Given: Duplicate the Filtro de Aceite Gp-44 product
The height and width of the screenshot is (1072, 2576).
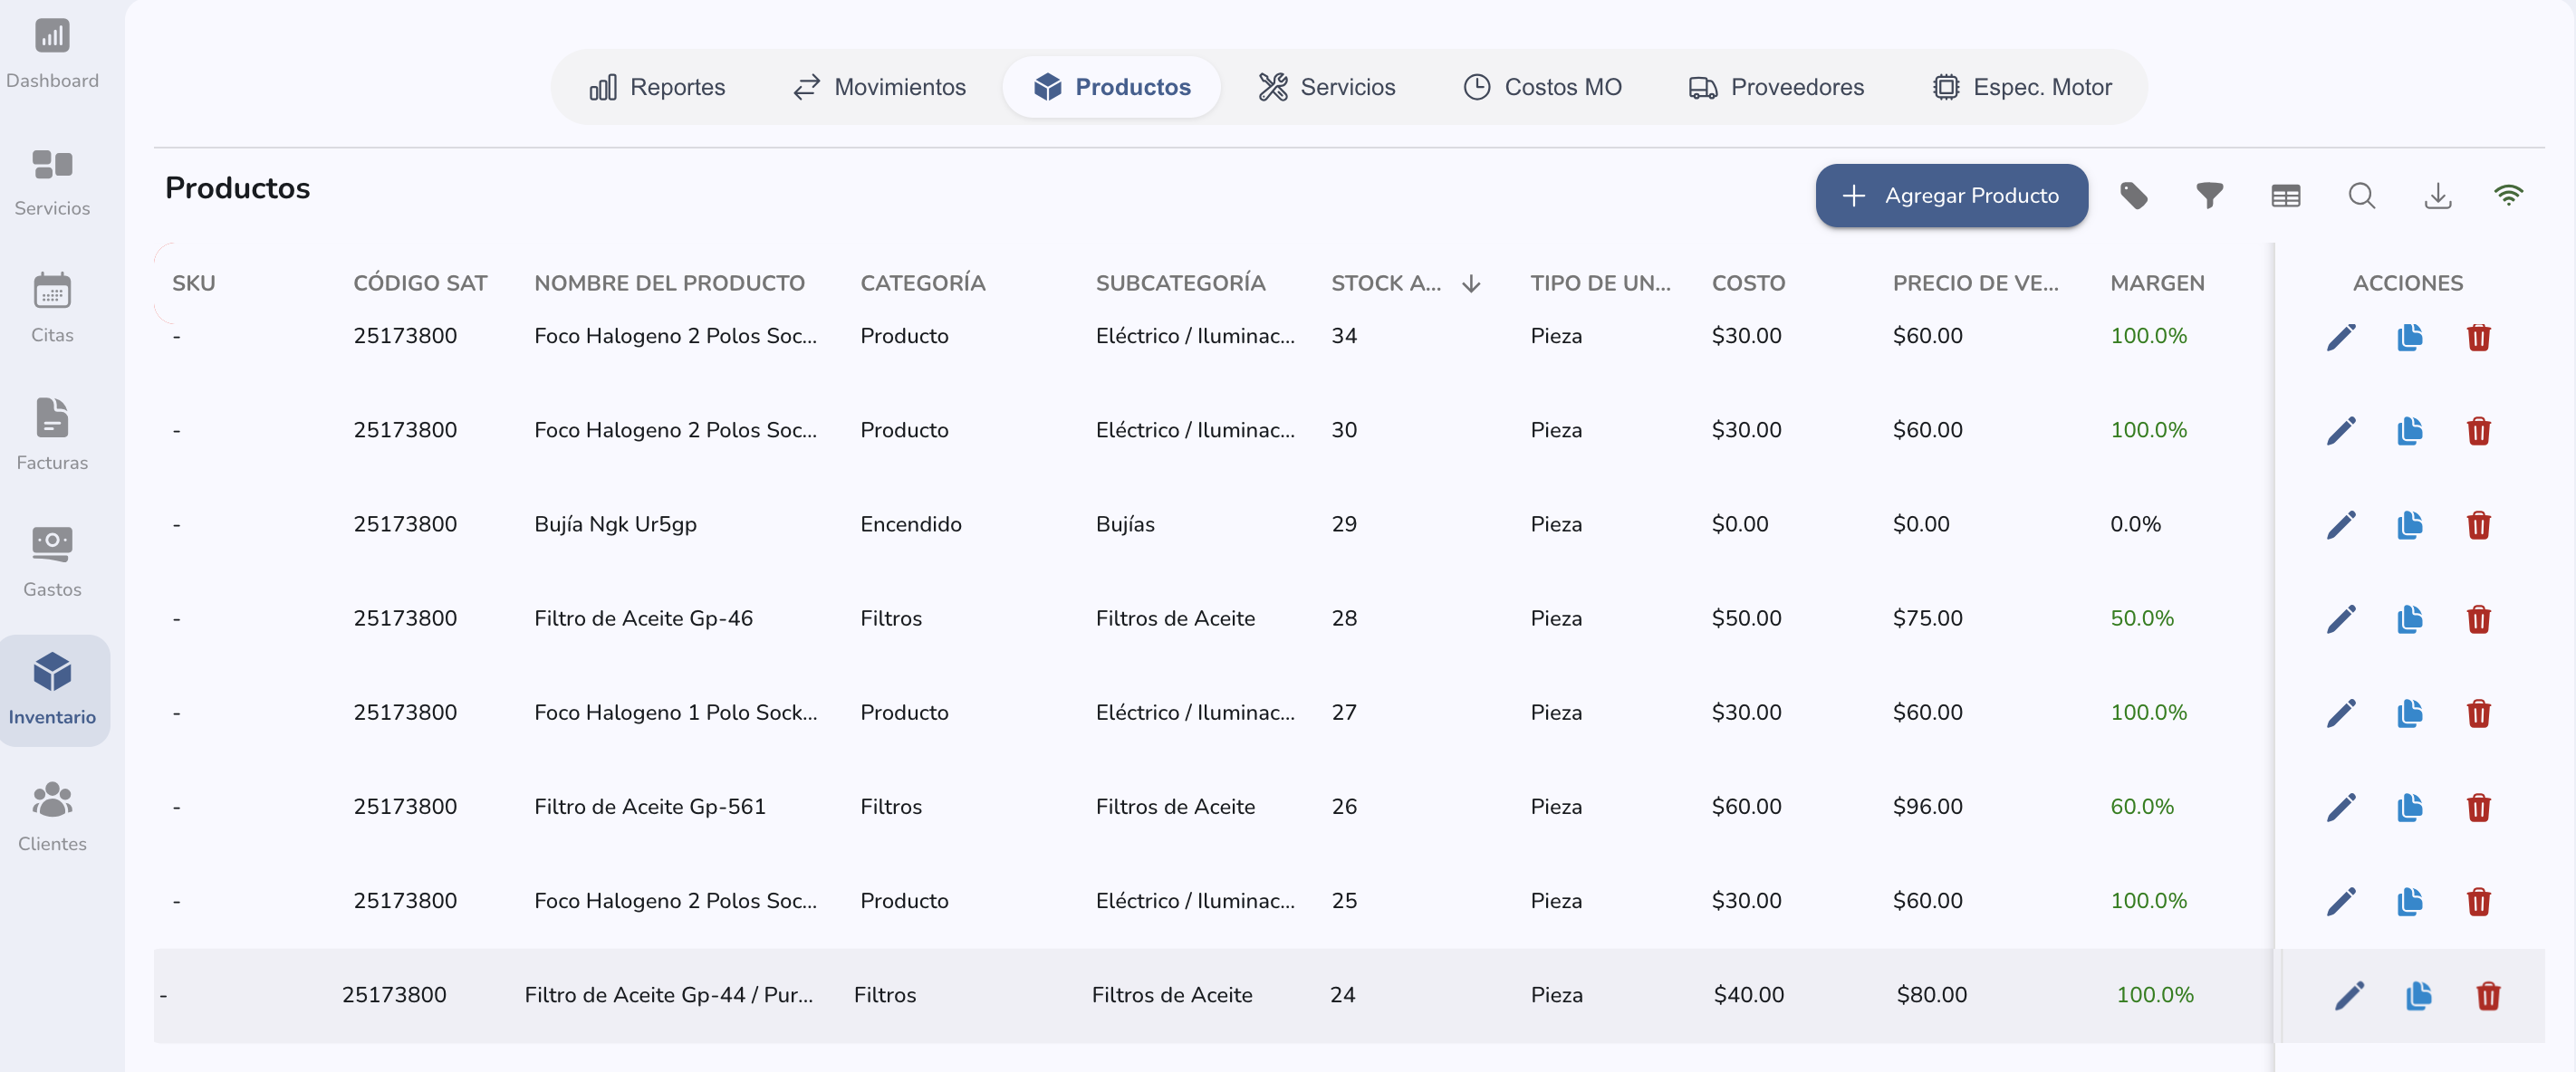Looking at the screenshot, I should (x=2418, y=996).
